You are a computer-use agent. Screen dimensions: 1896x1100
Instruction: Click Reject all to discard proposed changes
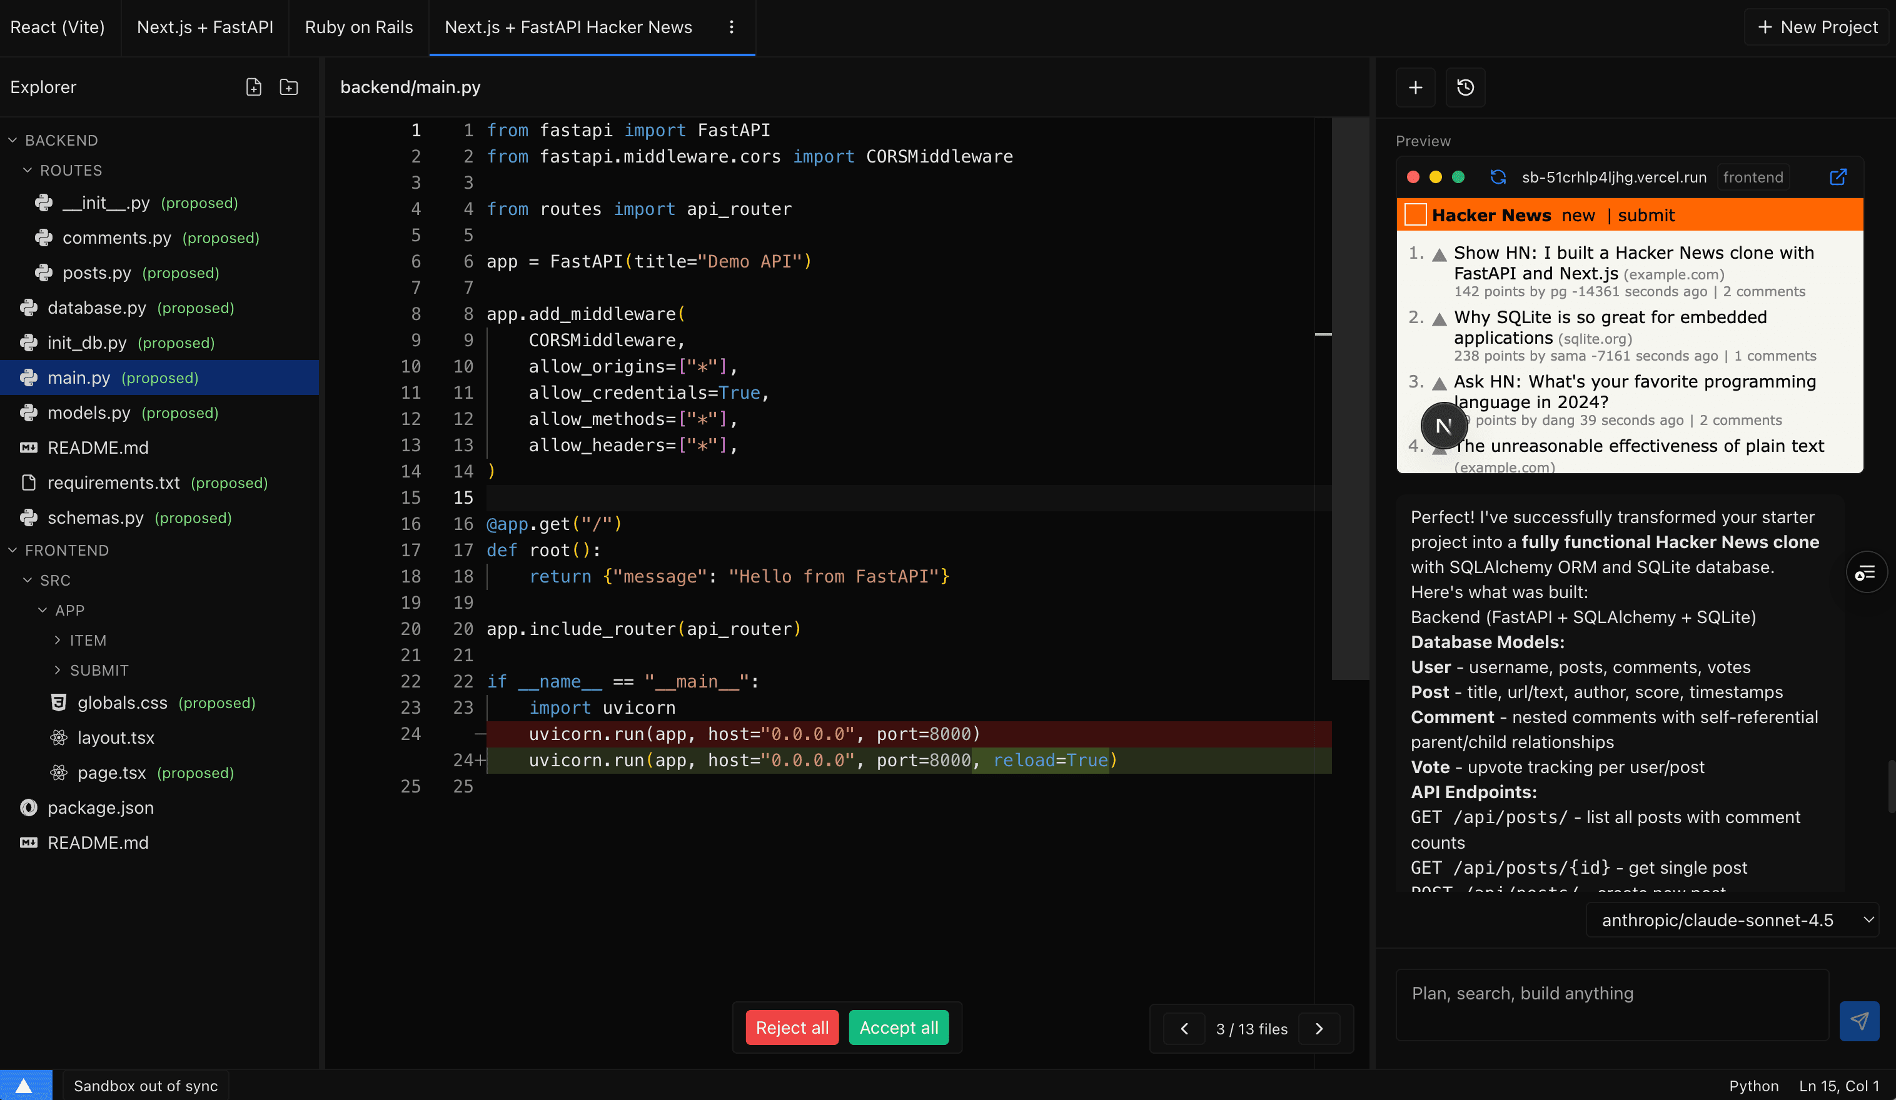791,1028
